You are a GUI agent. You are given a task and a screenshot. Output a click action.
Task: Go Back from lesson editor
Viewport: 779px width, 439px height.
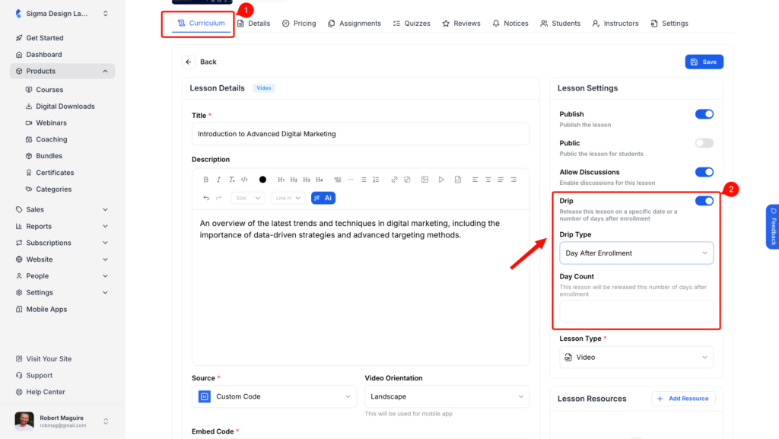(x=200, y=62)
